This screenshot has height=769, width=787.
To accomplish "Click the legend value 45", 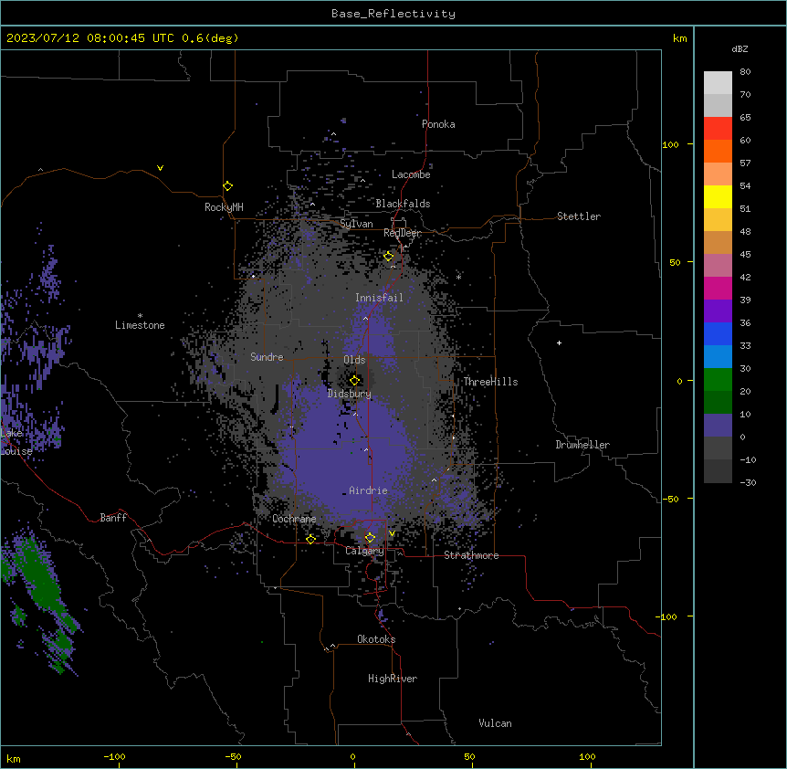I will click(745, 254).
